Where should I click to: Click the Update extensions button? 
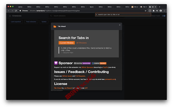click(44, 22)
